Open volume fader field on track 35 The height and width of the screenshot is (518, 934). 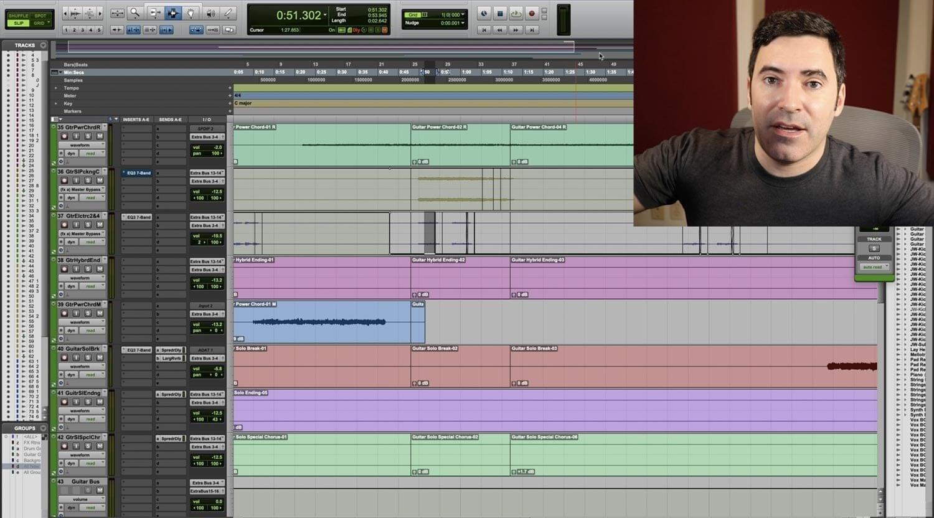click(x=207, y=147)
